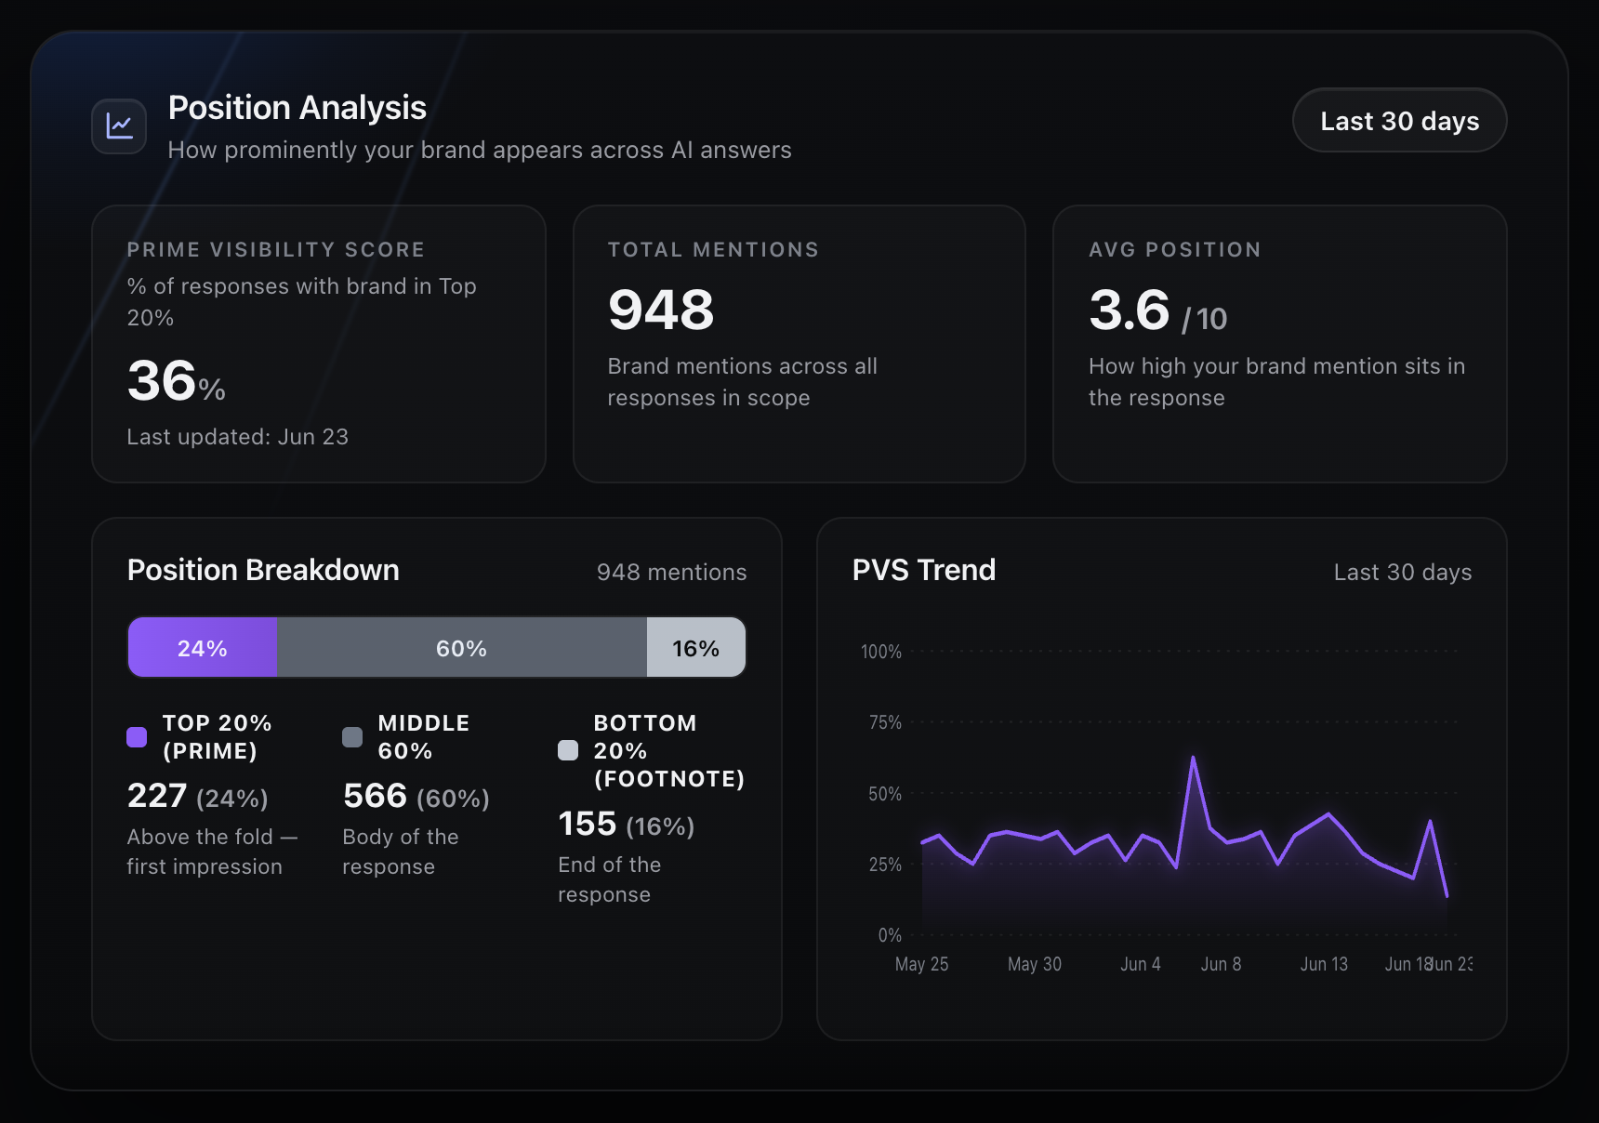Click the Position Analysis chart icon

coord(119,126)
